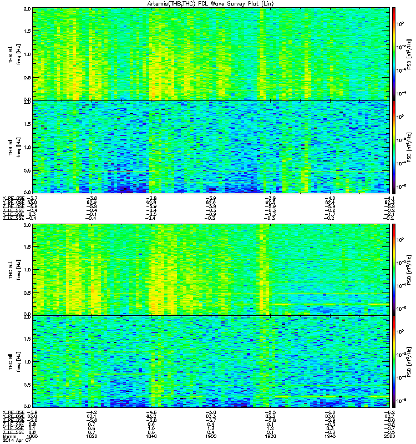Click the '1.5' frequency tick of THB B∥ panel

click(x=27, y=124)
